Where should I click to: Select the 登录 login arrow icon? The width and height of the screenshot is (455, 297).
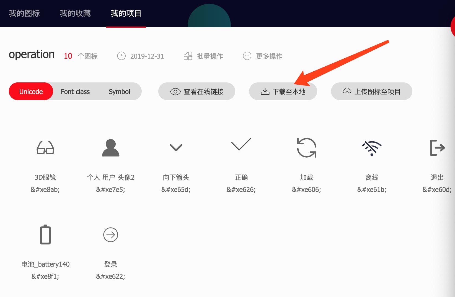point(110,235)
